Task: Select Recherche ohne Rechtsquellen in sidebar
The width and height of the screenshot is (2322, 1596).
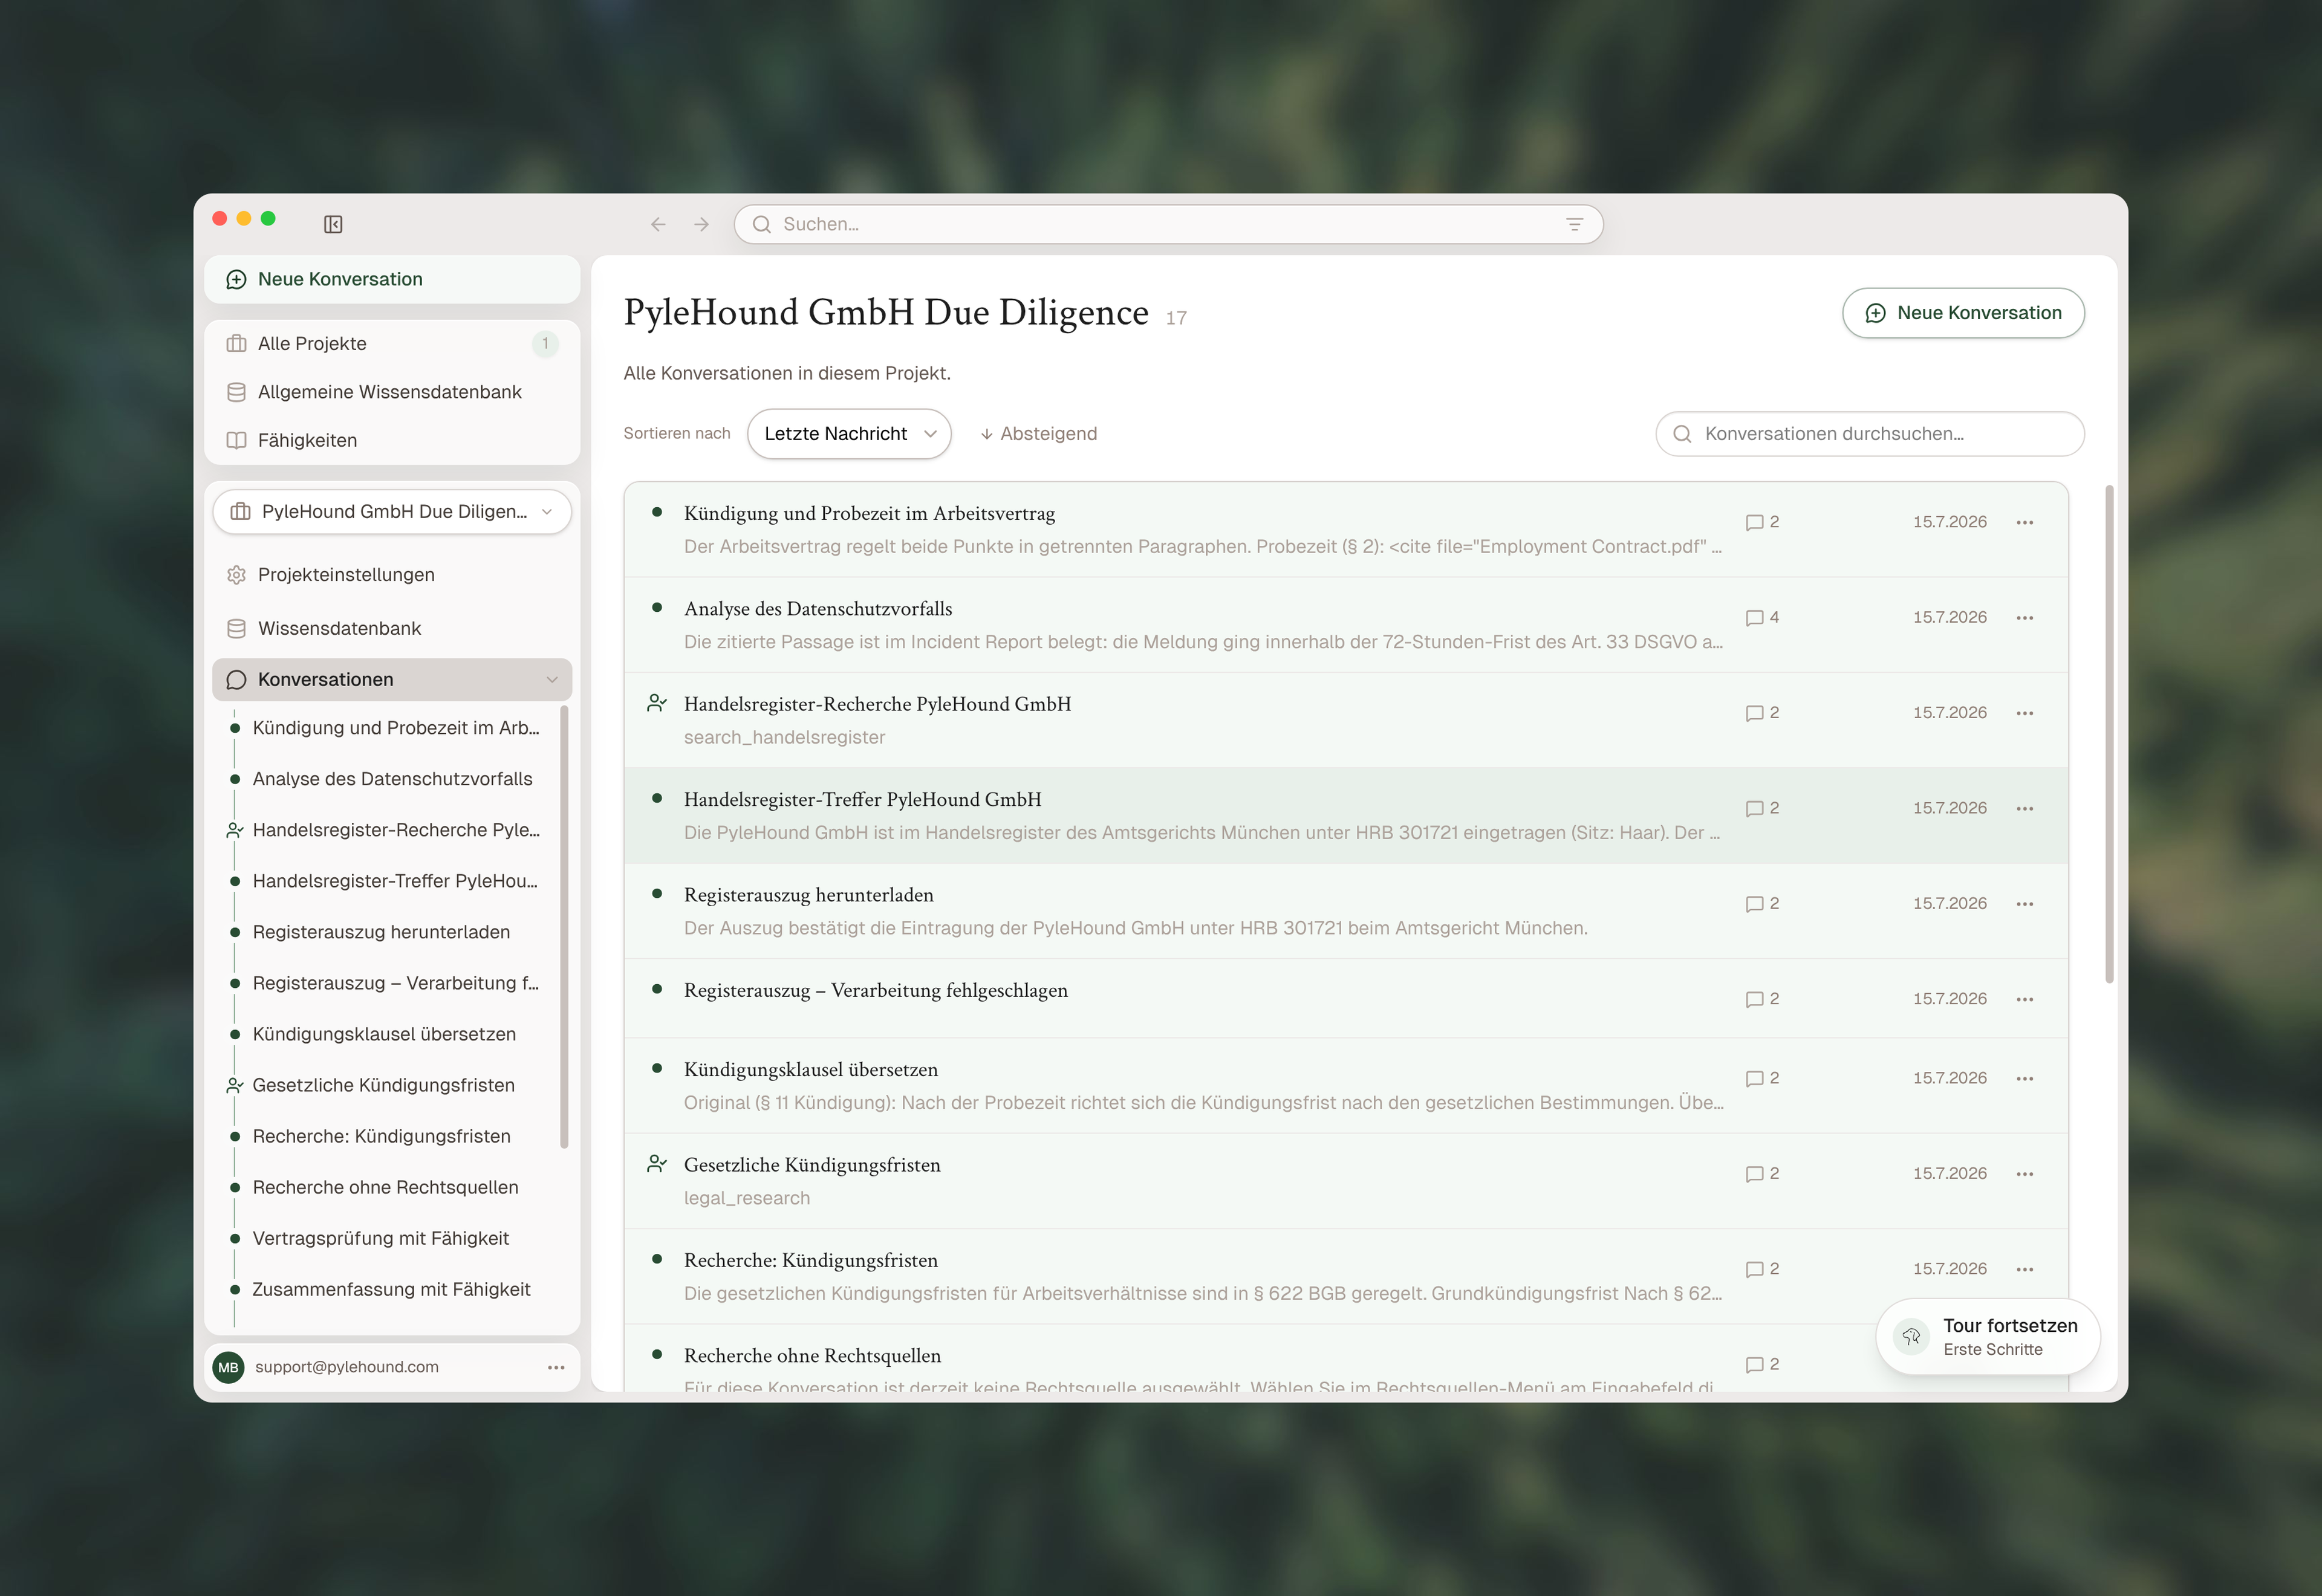Action: (386, 1187)
